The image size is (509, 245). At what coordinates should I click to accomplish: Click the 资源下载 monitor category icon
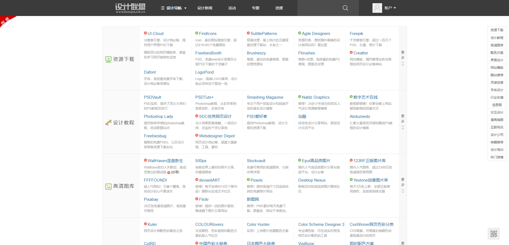pos(108,59)
